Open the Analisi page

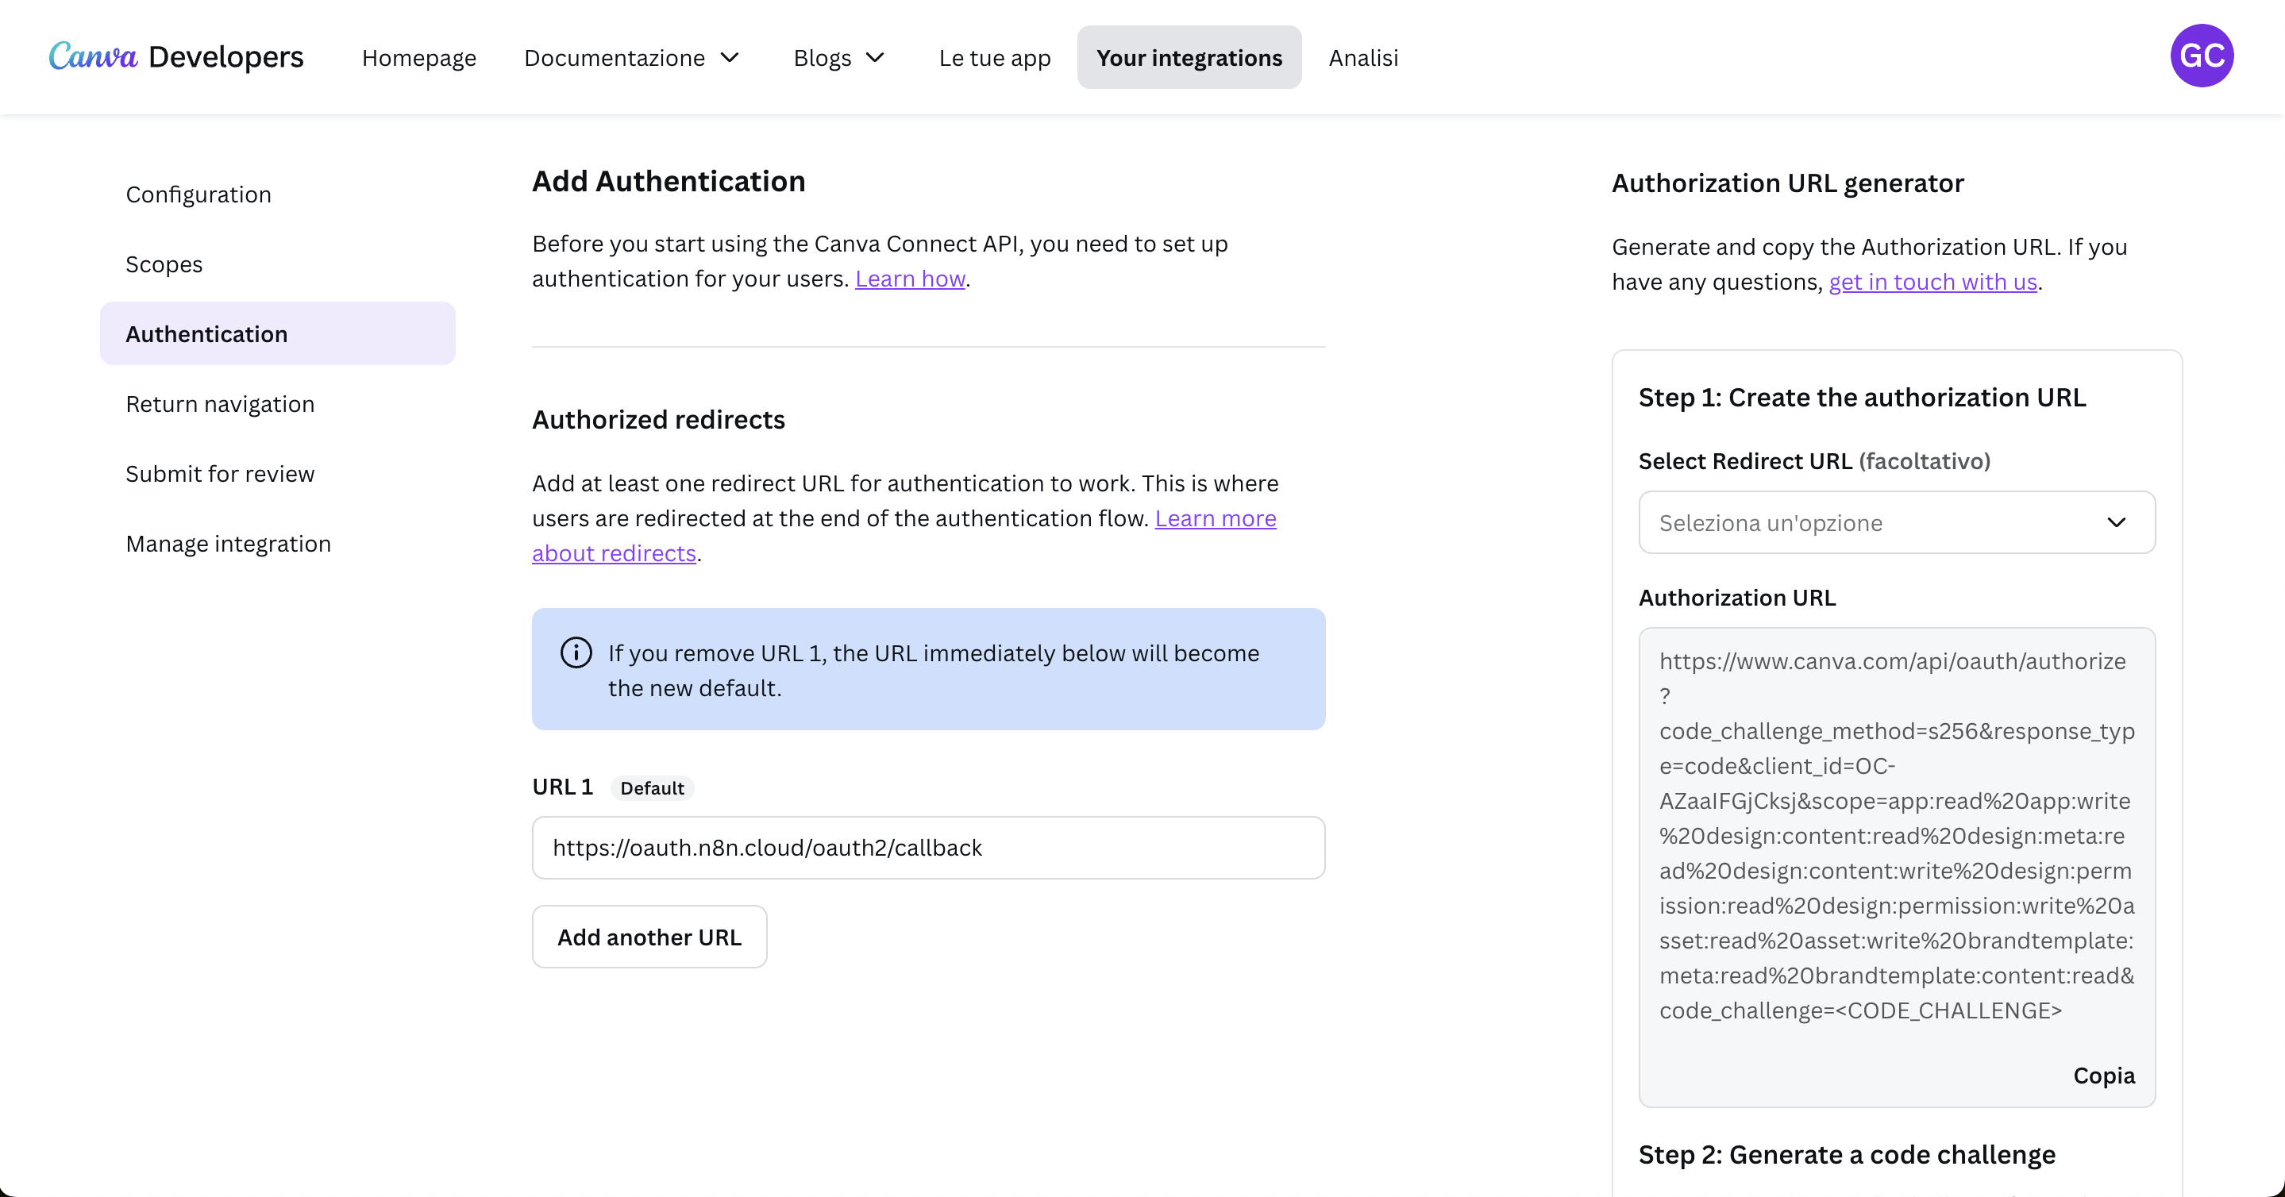[x=1362, y=58]
